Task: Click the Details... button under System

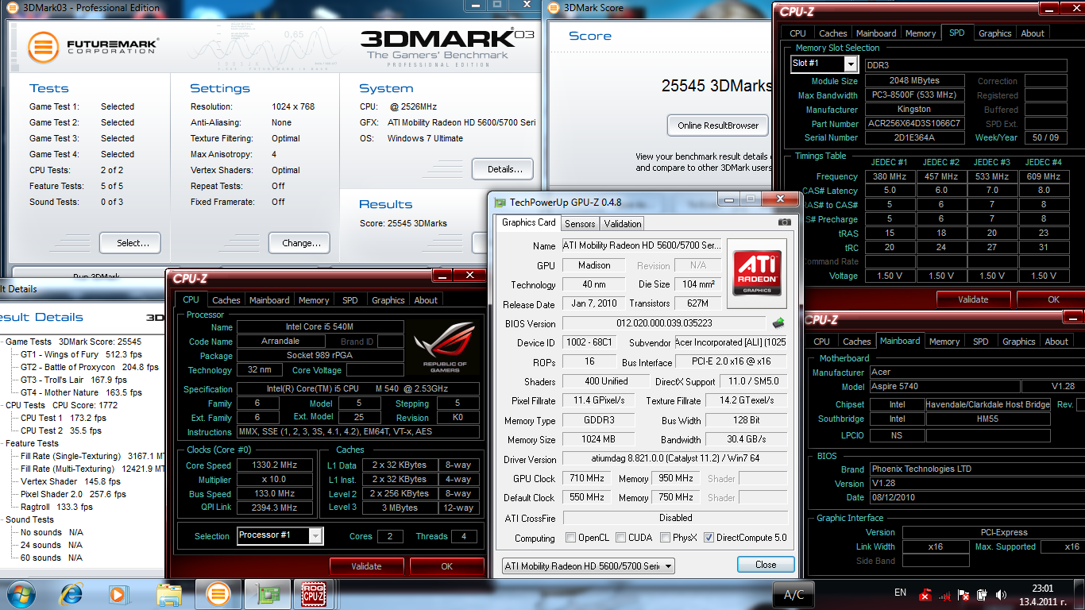Action: click(503, 168)
